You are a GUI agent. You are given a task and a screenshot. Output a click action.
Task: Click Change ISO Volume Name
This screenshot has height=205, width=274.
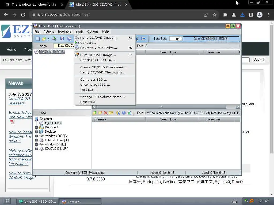pos(105,97)
